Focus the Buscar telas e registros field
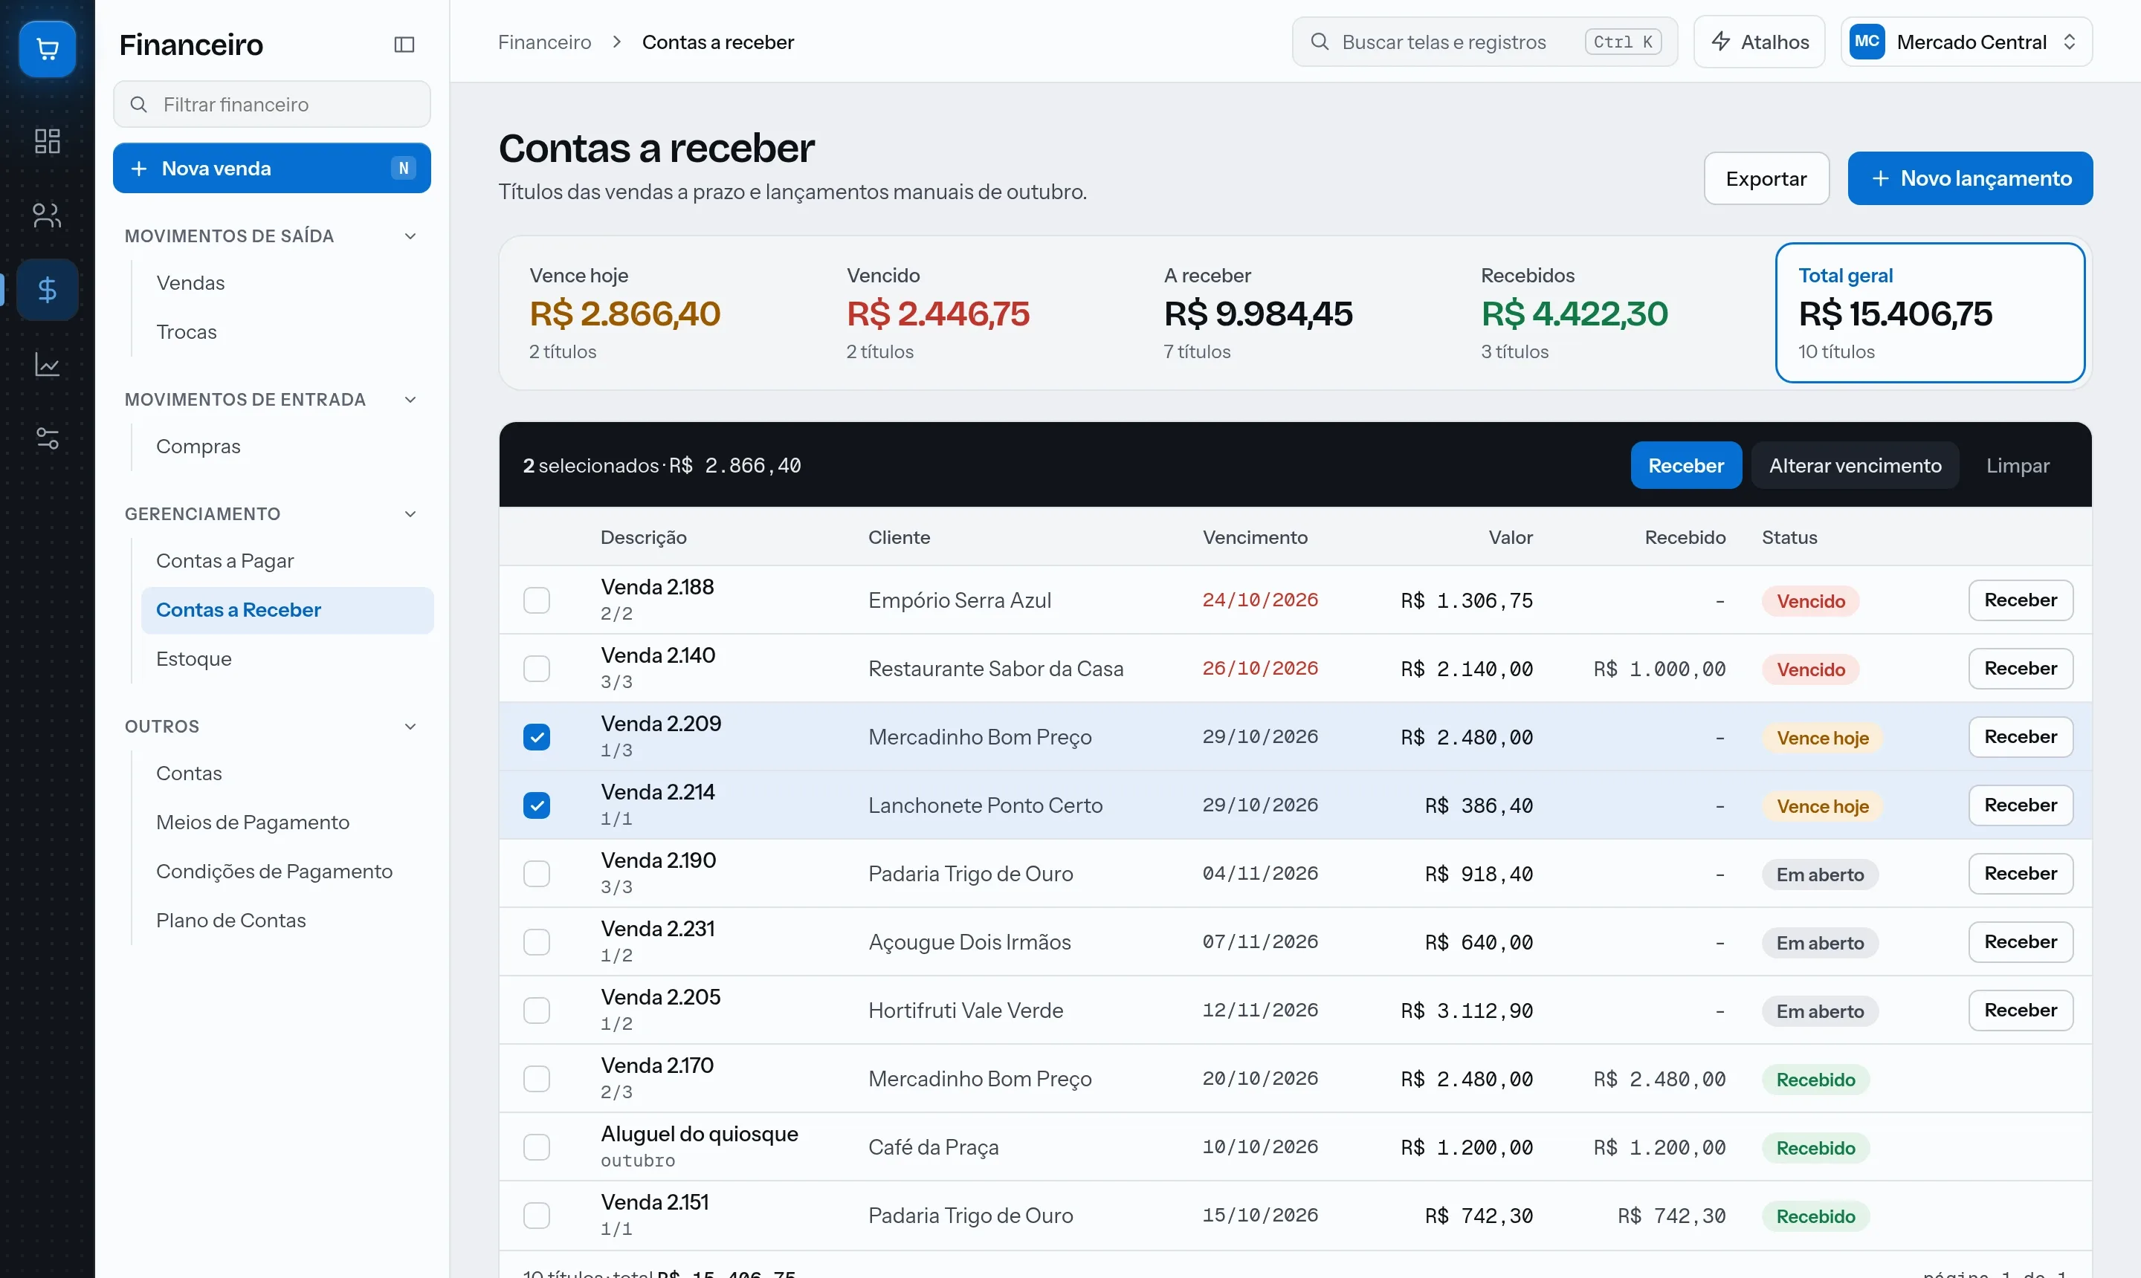This screenshot has width=2141, height=1278. (1484, 42)
